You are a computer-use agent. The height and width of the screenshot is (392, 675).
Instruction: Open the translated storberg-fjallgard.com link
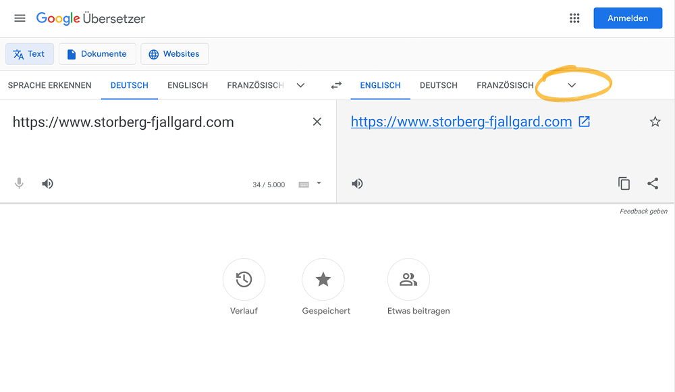tap(461, 122)
